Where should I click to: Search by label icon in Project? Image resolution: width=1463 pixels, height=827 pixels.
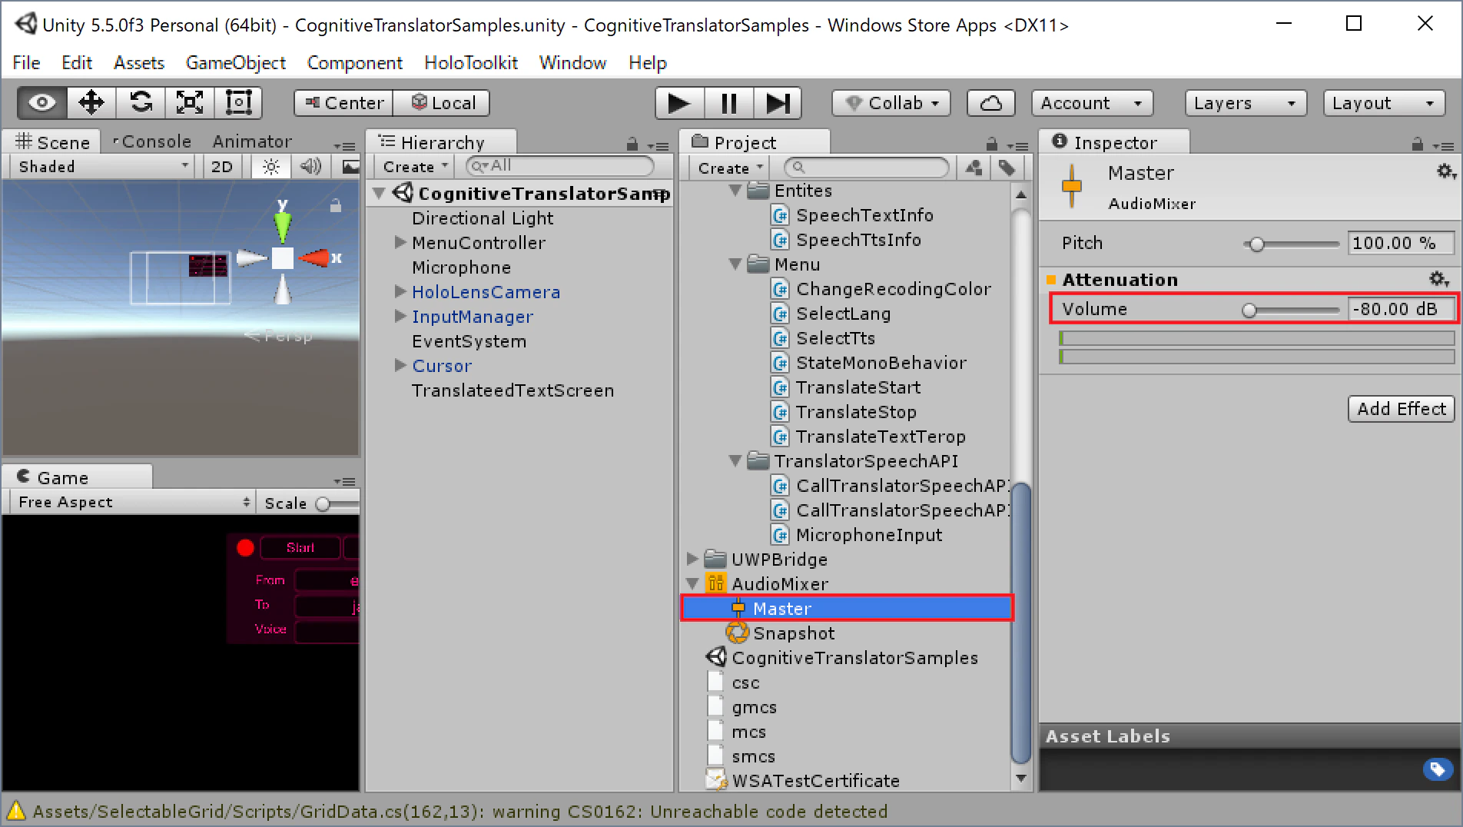click(x=1007, y=168)
